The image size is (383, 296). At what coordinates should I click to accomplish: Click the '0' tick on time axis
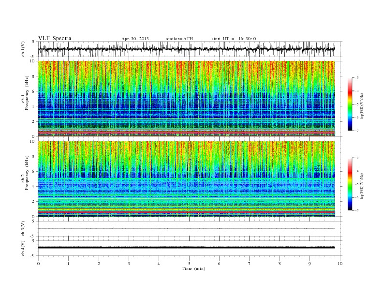[x=38, y=264]
